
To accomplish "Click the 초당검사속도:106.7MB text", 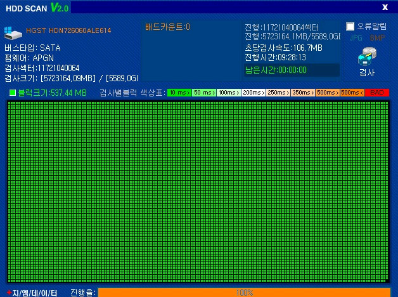I will [283, 48].
